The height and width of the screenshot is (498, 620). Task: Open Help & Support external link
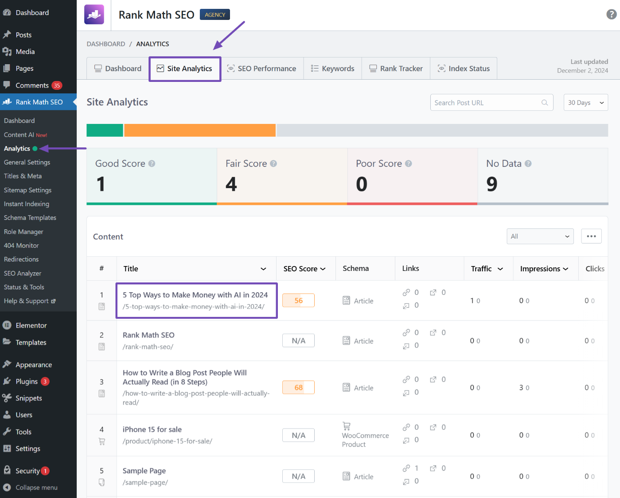tap(30, 301)
